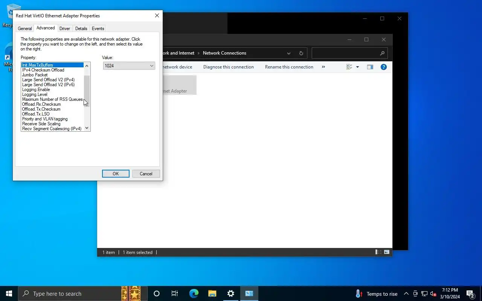Confirm with the OK button
Image resolution: width=482 pixels, height=301 pixels.
116,174
